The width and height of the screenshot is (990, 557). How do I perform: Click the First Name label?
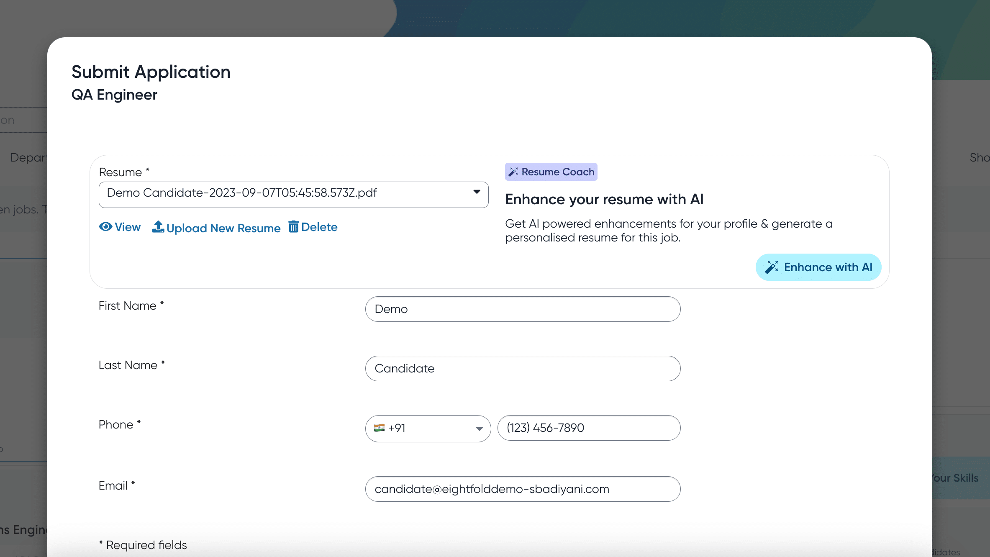point(131,305)
